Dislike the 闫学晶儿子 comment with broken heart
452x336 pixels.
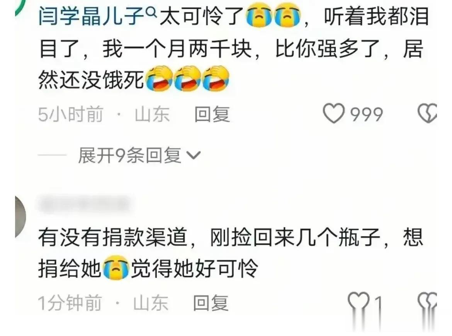pos(427,113)
